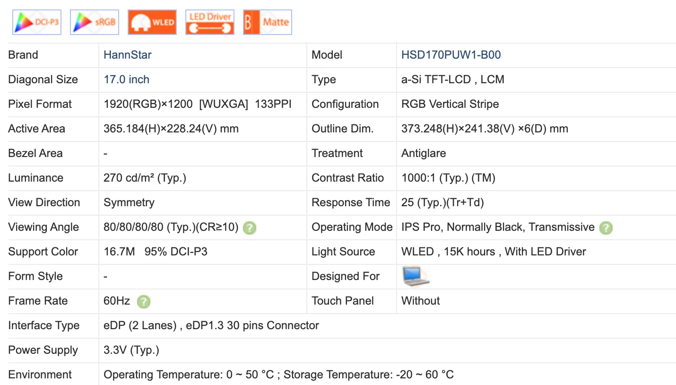
Task: Click the Brand row label
Action: (23, 55)
